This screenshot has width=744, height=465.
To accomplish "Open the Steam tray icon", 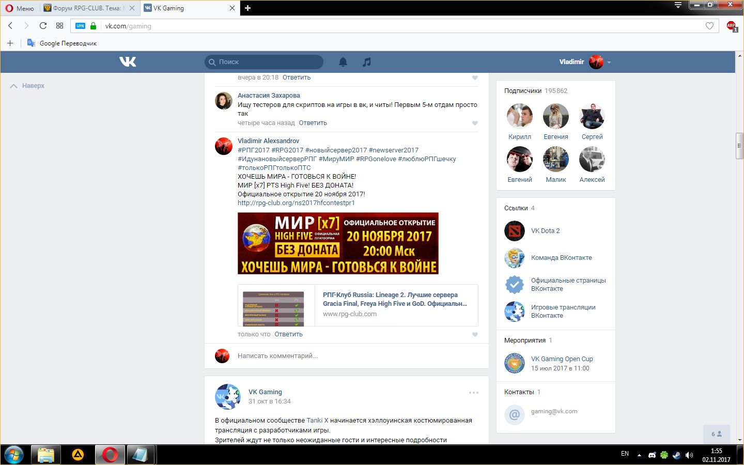I will click(676, 455).
